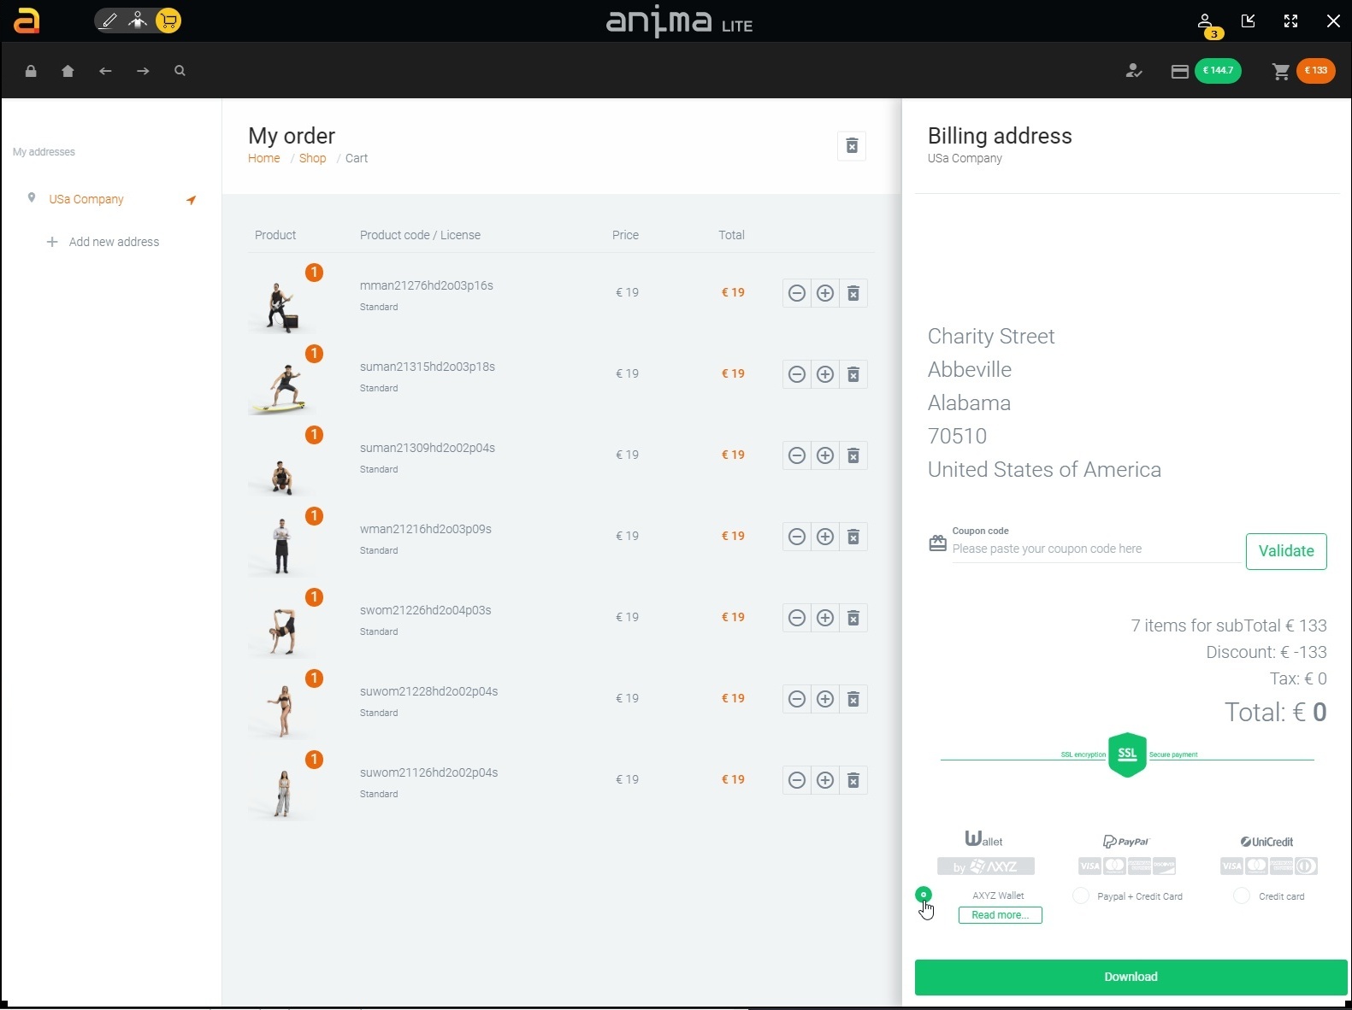Decrease quantity of suman21309hd2o02p04s
Image resolution: width=1352 pixels, height=1010 pixels.
coord(796,455)
